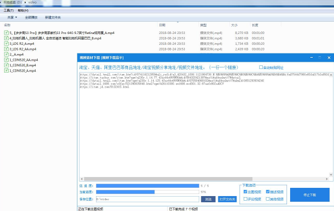Viewport: 334px width, 211px height.
Task: Click the 打开文件夹 button
Action: pyautogui.click(x=227, y=199)
